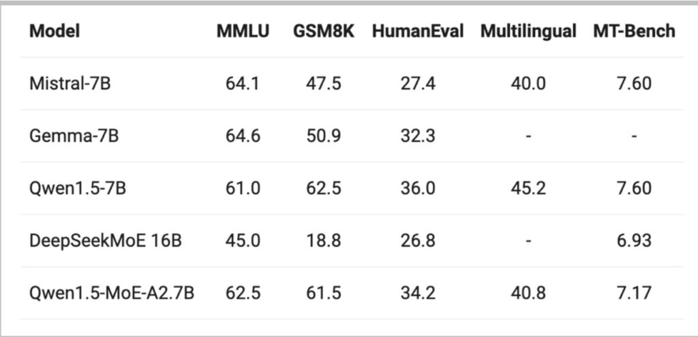698x337 pixels.
Task: Click Mistral-7B's MMLU score 64.1
Action: [x=243, y=84]
